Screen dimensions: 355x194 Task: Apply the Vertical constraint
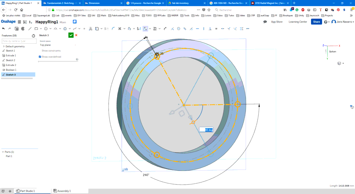pyautogui.click(x=204, y=29)
